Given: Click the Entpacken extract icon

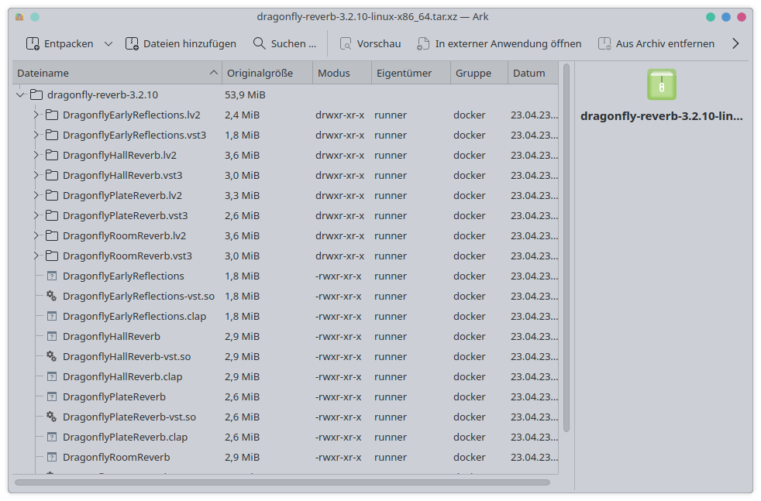Looking at the screenshot, I should tap(33, 43).
